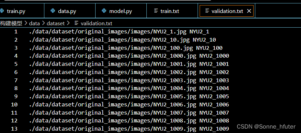Click the path ending NYU2_1002.jpg

(x=113, y=72)
